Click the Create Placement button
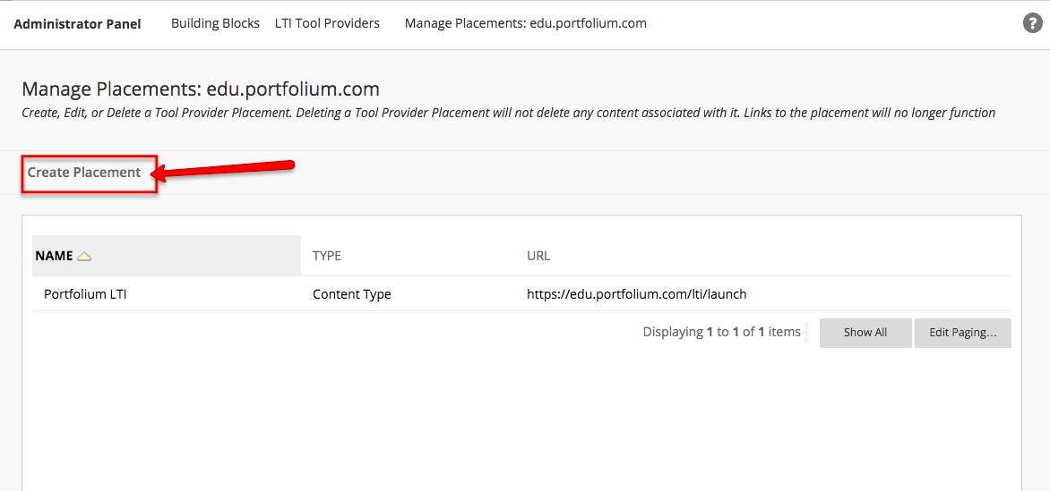 (84, 173)
